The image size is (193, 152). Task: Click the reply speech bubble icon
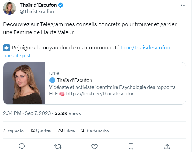pyautogui.click(x=21, y=146)
